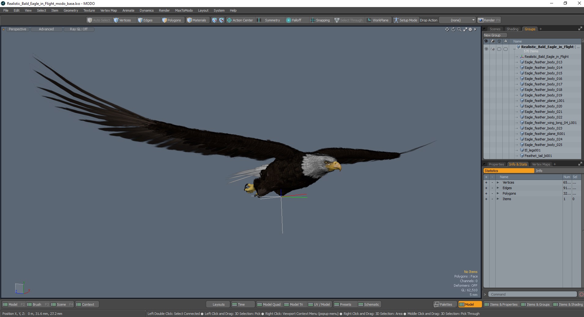Click the Pivots/Centers selection mode icon

[x=221, y=20]
